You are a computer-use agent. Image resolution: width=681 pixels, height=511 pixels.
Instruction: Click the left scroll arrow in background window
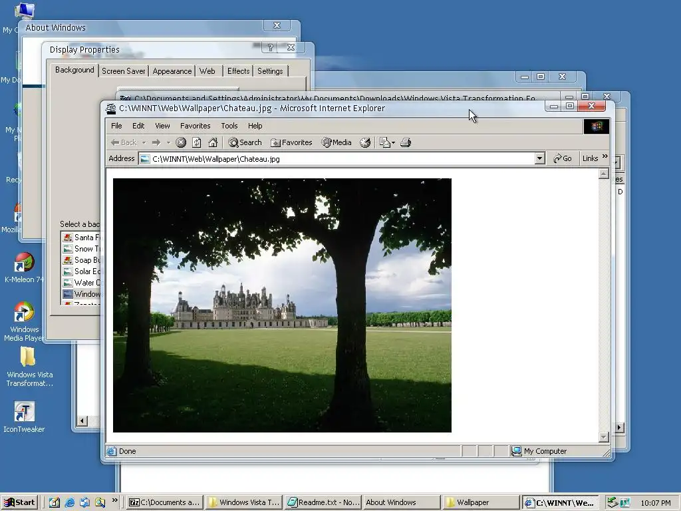[x=82, y=421]
